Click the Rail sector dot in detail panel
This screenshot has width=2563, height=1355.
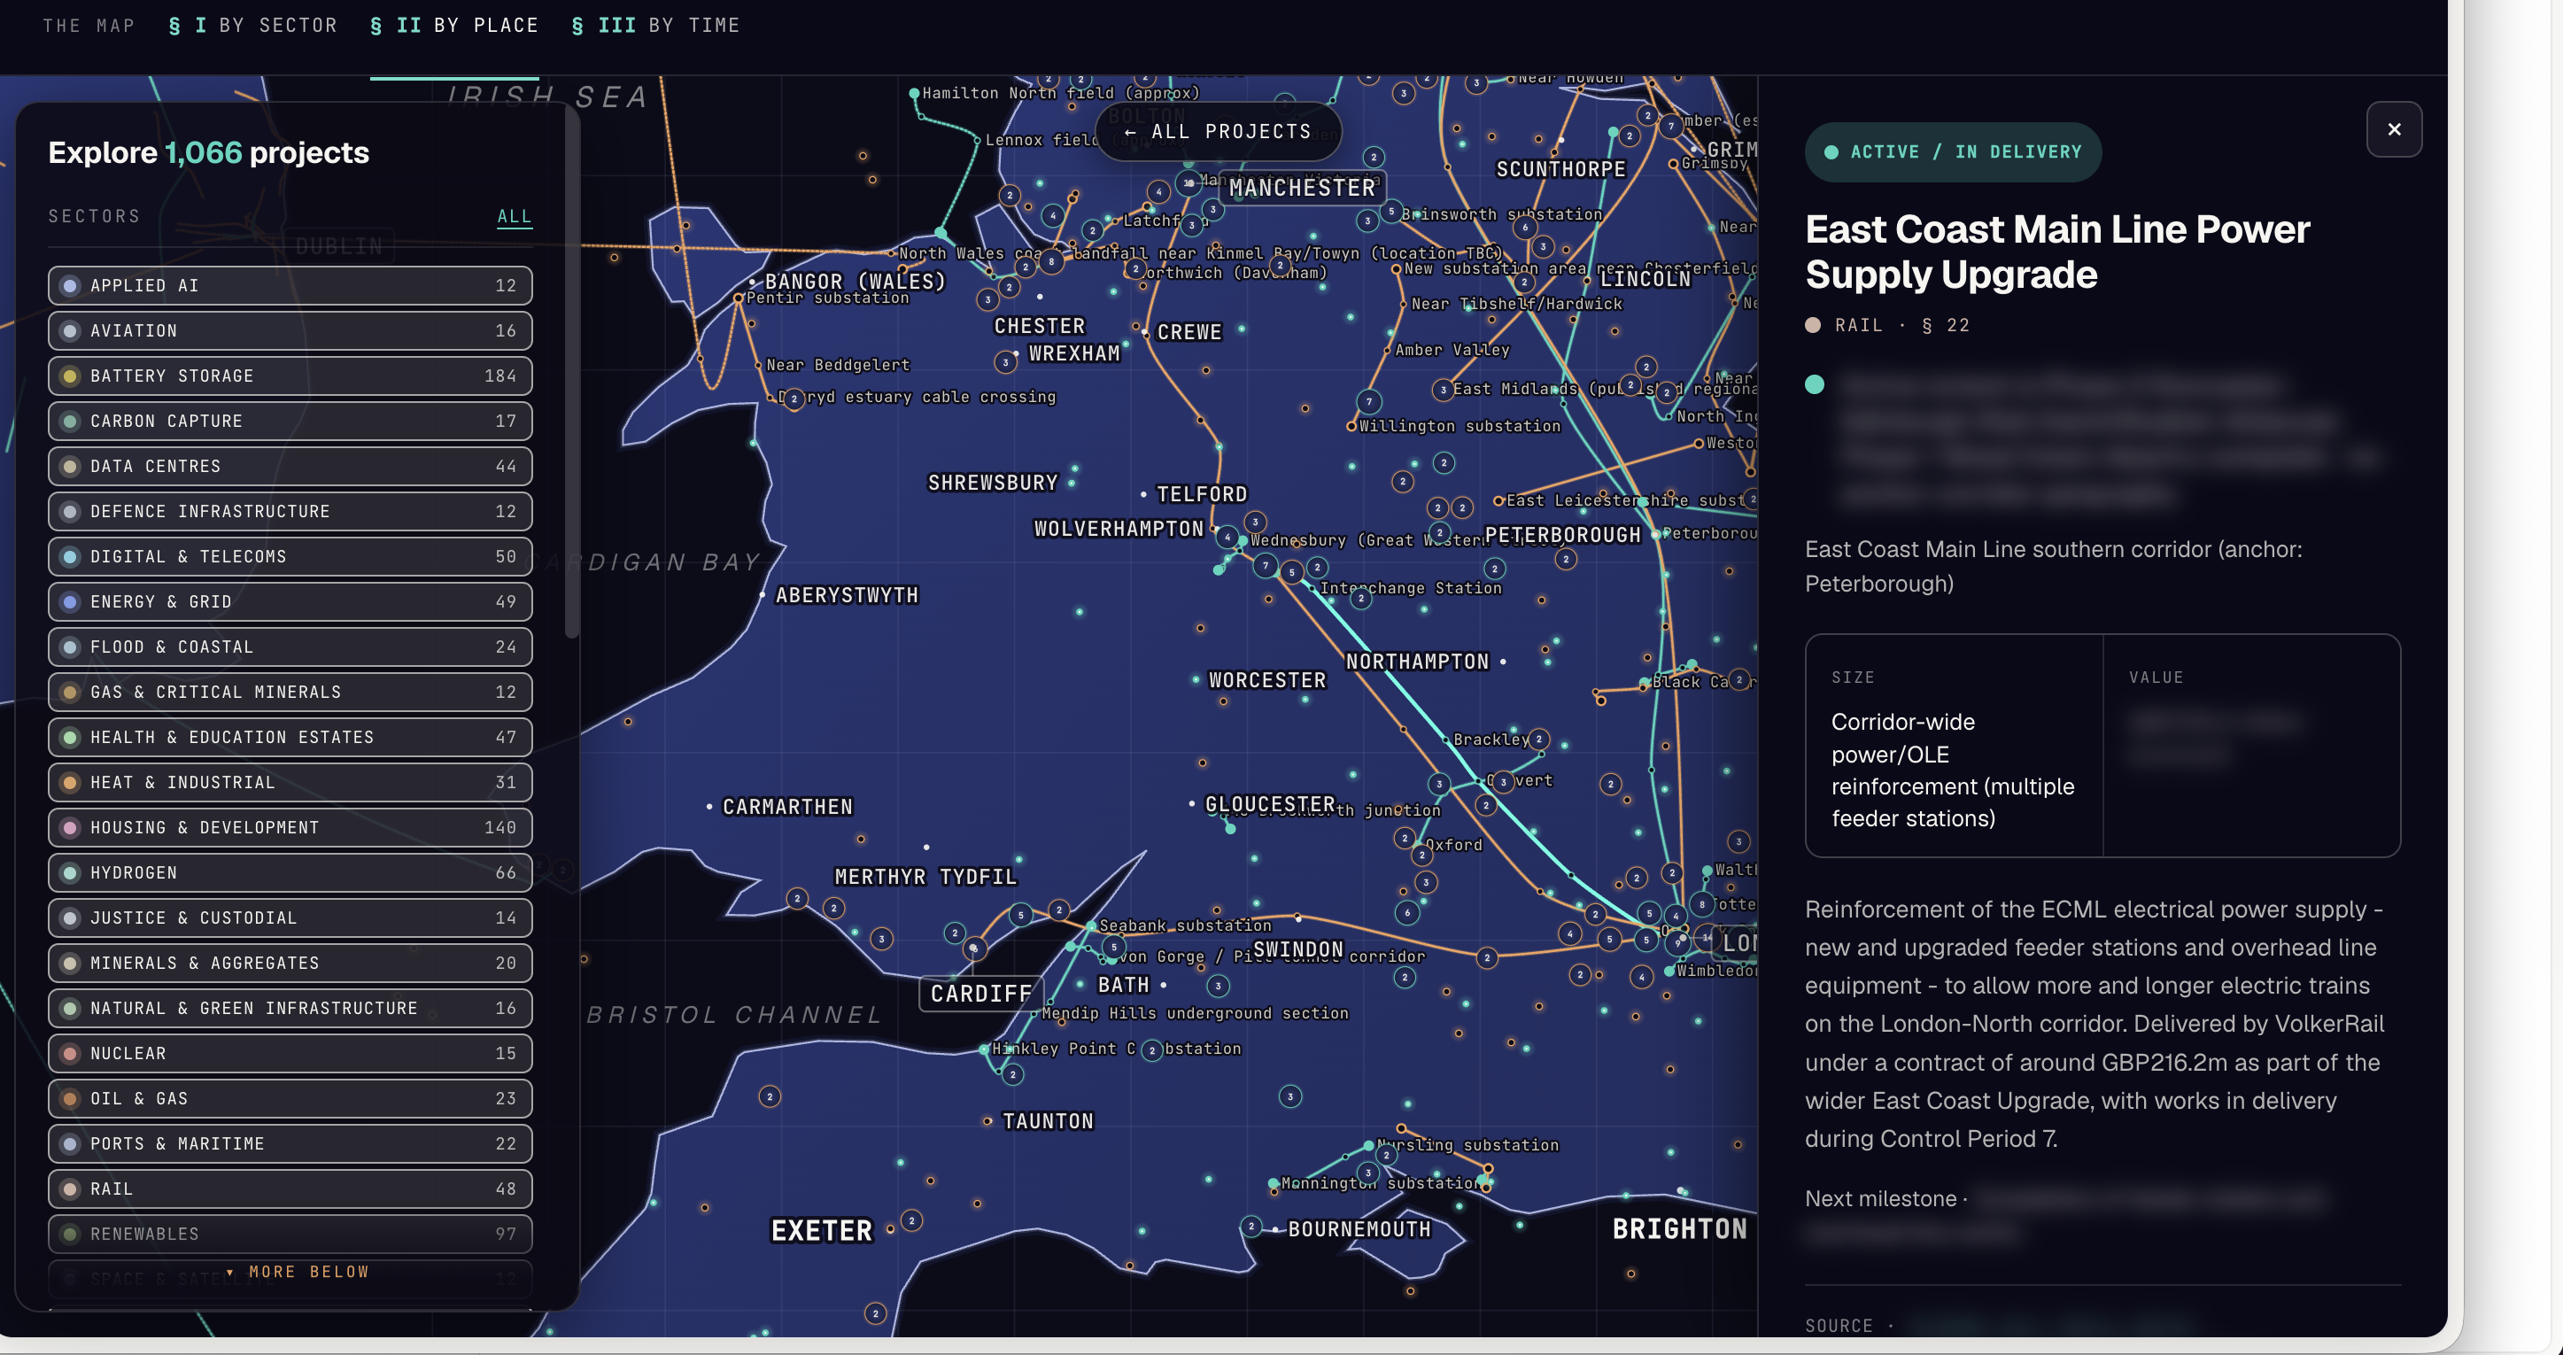(1813, 325)
